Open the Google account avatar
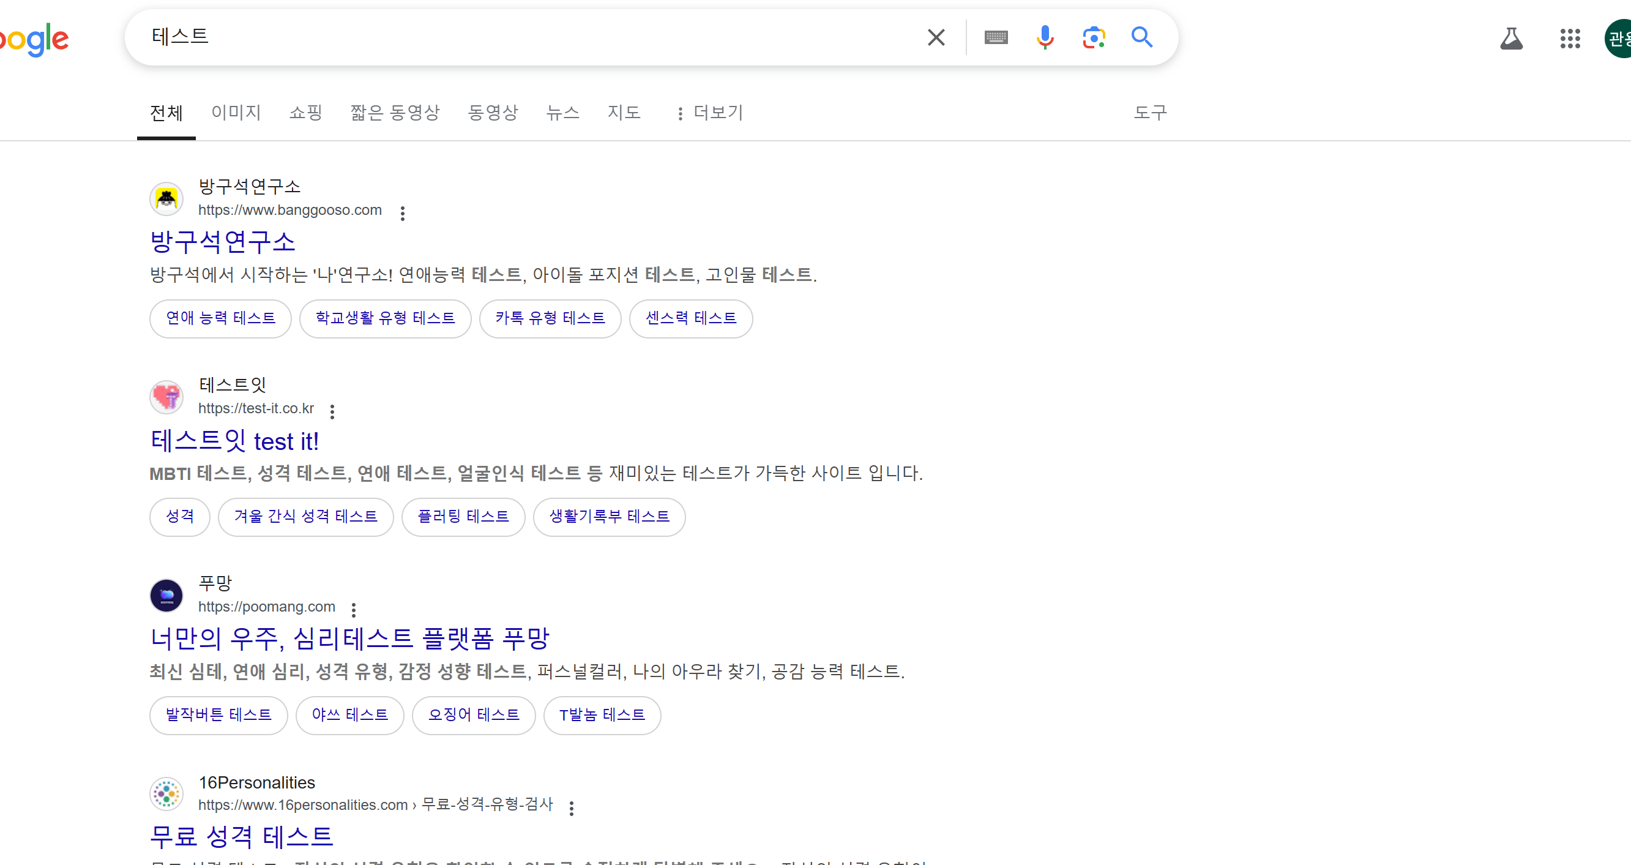This screenshot has width=1631, height=865. (1618, 39)
